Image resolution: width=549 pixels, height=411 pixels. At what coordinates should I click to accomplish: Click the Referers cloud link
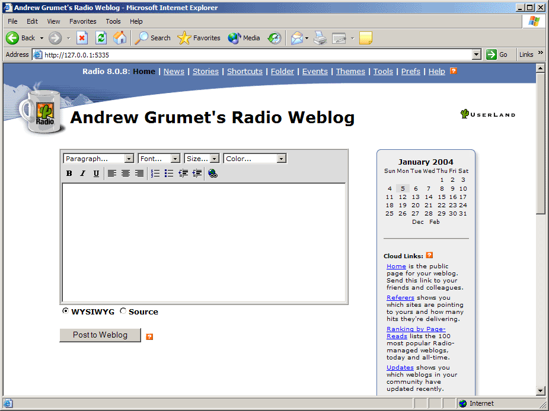click(x=400, y=298)
